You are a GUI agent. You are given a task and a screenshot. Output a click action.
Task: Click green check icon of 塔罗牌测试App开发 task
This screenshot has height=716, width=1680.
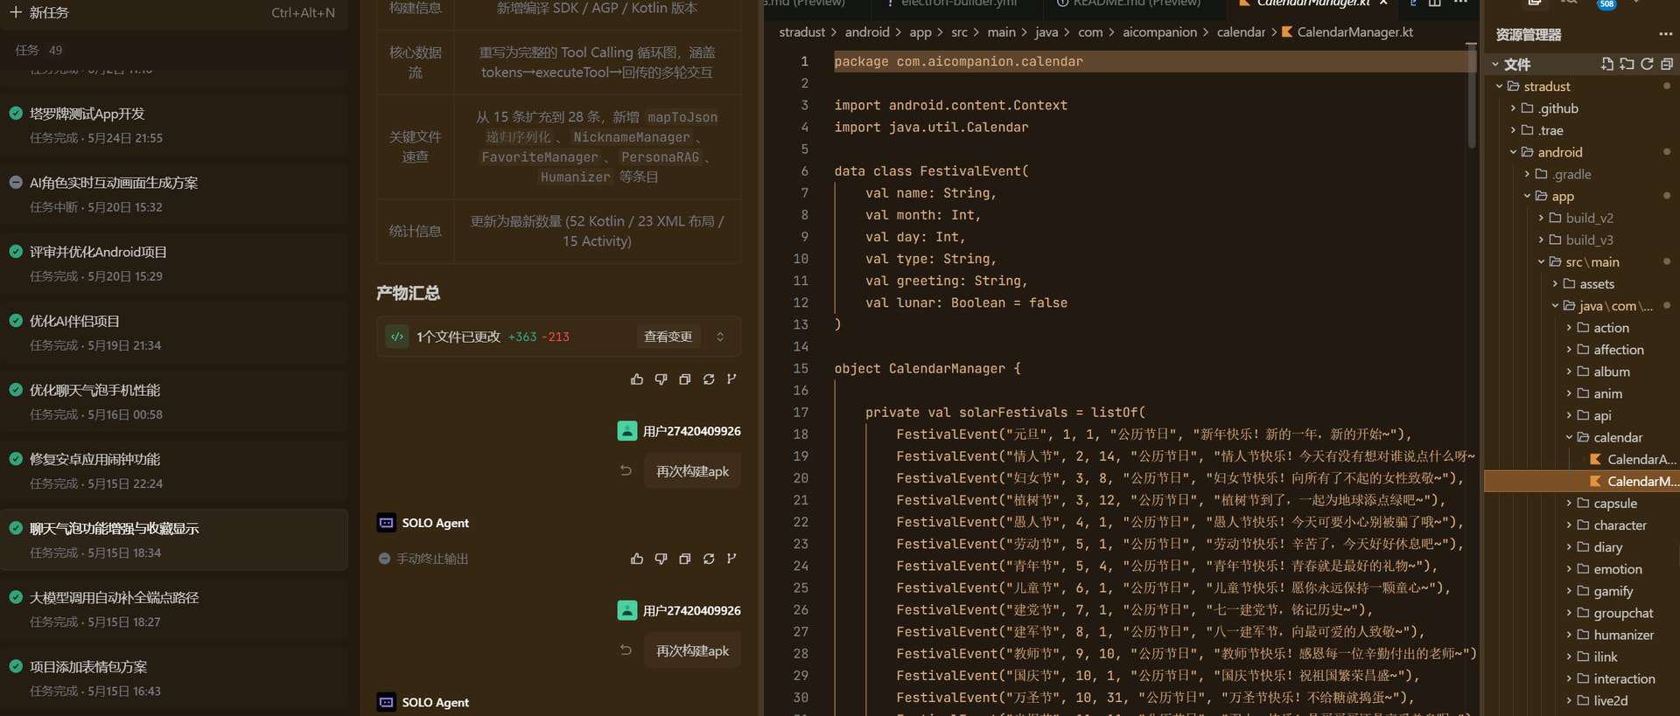click(16, 113)
